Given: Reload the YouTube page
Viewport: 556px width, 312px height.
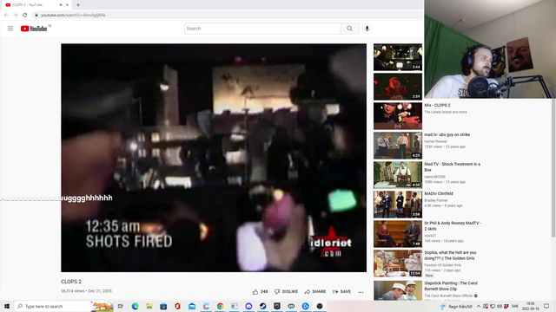Looking at the screenshot, I should 25,15.
